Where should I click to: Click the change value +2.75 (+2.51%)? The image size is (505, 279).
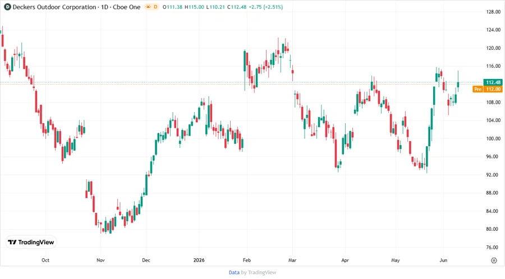point(266,7)
